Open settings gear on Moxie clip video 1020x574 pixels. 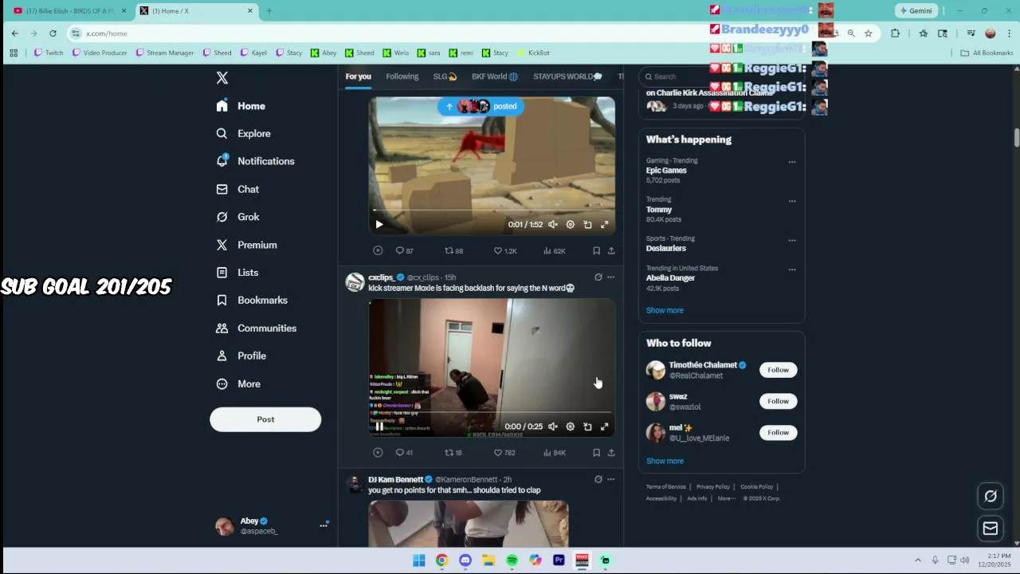(571, 427)
